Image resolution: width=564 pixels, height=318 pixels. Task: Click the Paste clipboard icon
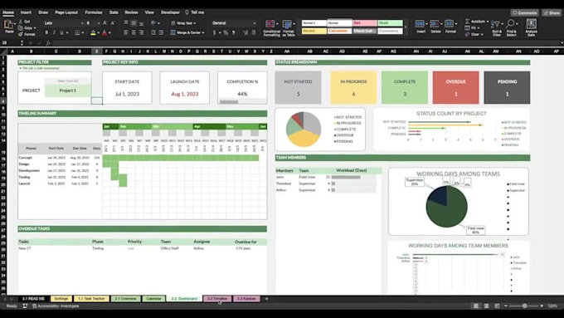point(8,25)
